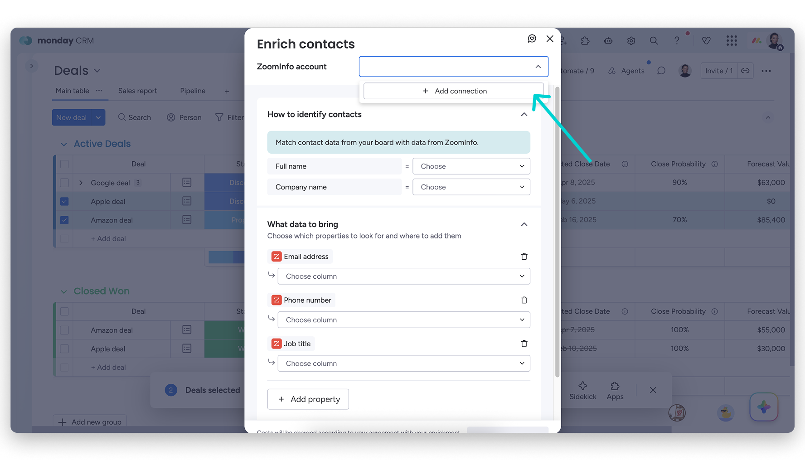Viewport: 805px width, 460px height.
Task: Add a new board view with plus
Action: coord(227,92)
